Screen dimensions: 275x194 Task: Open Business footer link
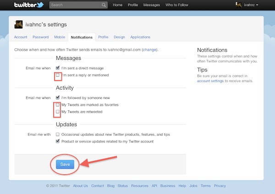(x=168, y=186)
